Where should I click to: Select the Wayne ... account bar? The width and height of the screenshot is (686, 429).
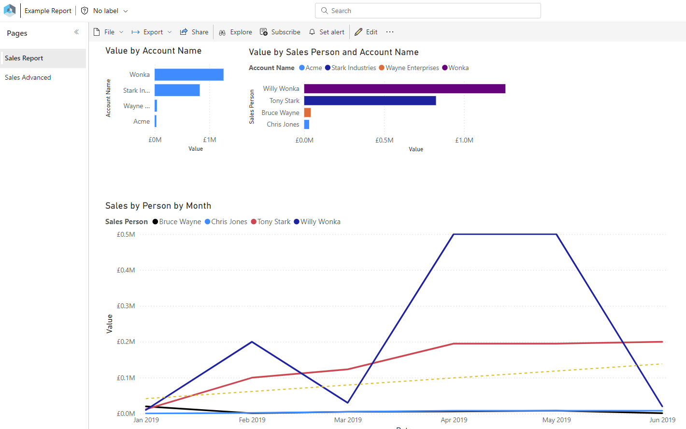[156, 106]
